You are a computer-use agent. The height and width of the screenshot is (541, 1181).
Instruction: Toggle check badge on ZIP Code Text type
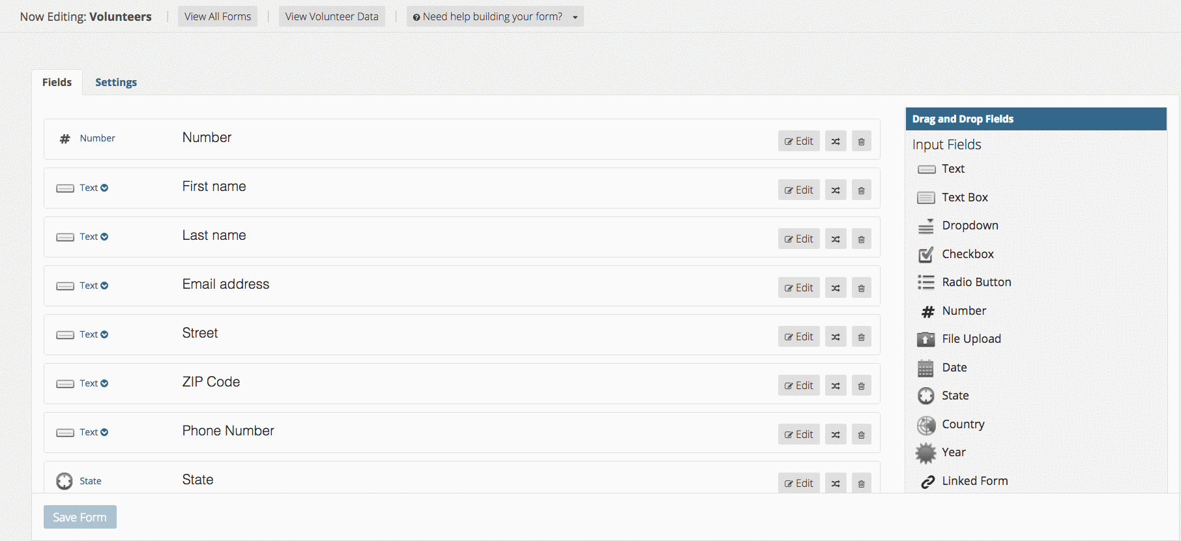pyautogui.click(x=104, y=383)
